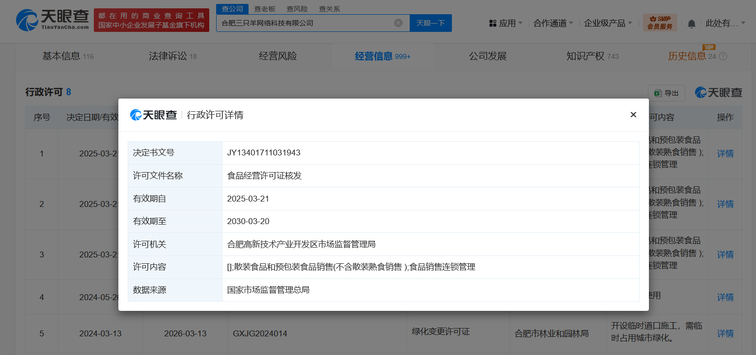The image size is (756, 355).
Task: Open the 应用 dropdown menu
Action: [506, 23]
